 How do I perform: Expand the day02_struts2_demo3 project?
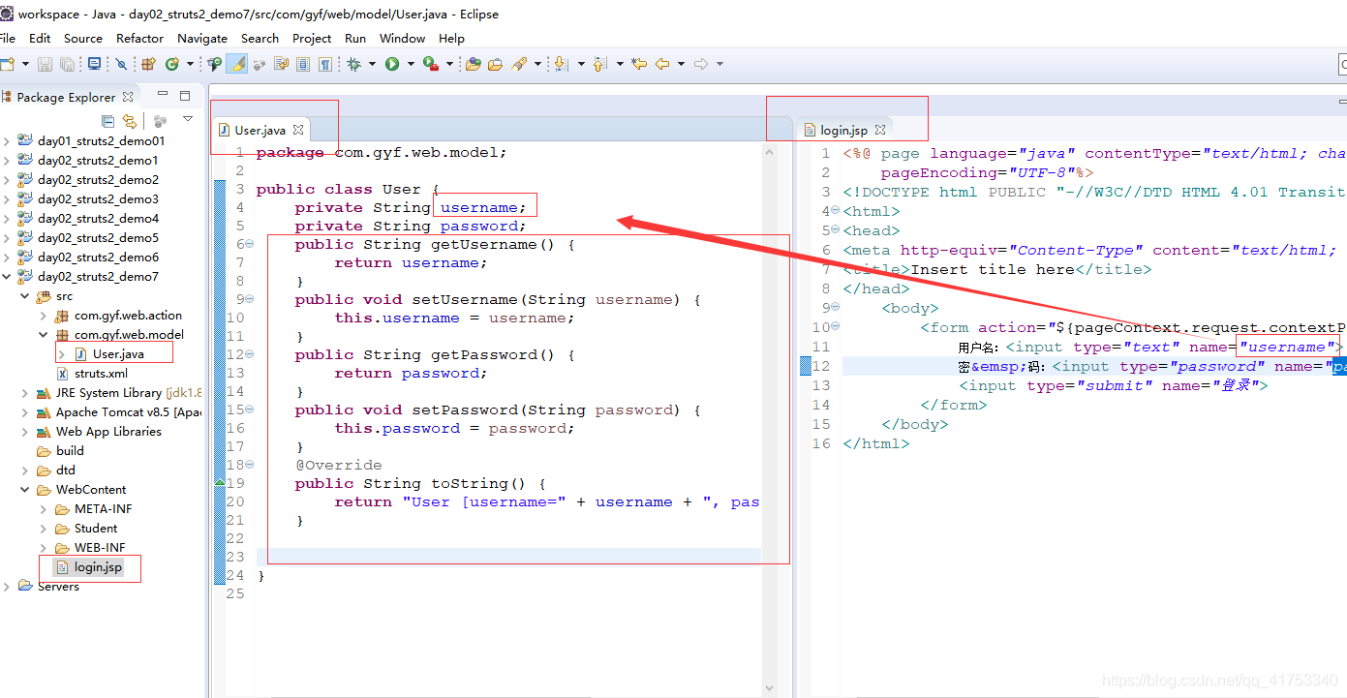[7, 199]
